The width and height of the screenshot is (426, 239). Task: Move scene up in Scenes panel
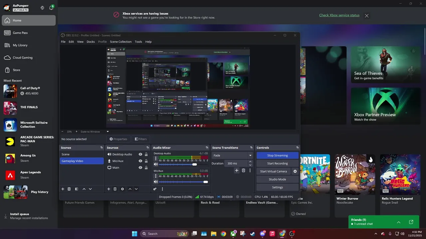click(x=84, y=189)
